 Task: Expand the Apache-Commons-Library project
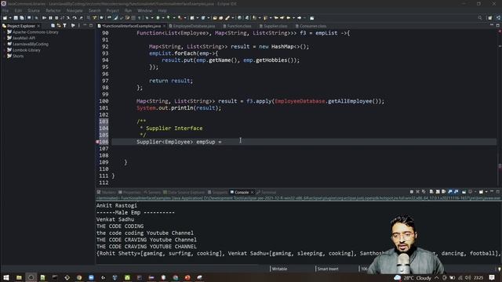coord(4,32)
